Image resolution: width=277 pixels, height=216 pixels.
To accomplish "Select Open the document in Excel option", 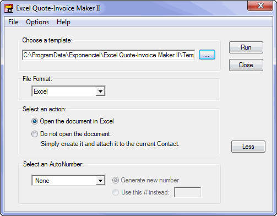I will [35, 121].
